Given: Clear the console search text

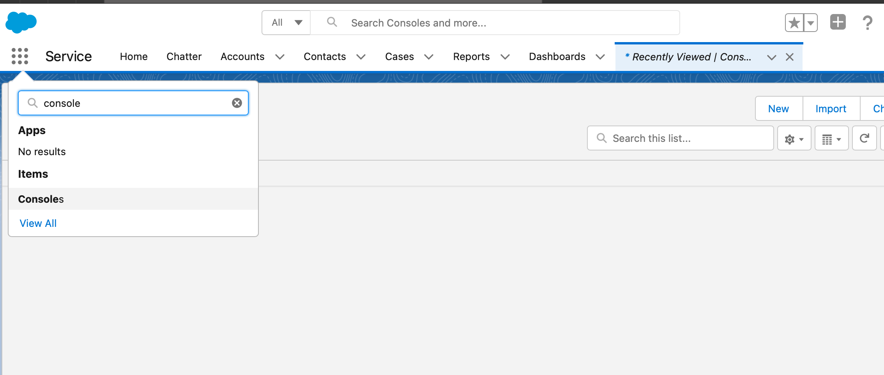Looking at the screenshot, I should (x=237, y=103).
